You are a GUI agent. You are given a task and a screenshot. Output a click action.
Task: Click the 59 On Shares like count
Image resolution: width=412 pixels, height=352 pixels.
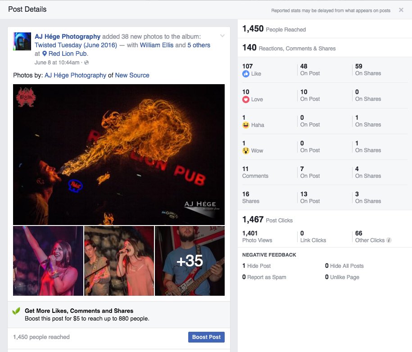[x=368, y=70]
